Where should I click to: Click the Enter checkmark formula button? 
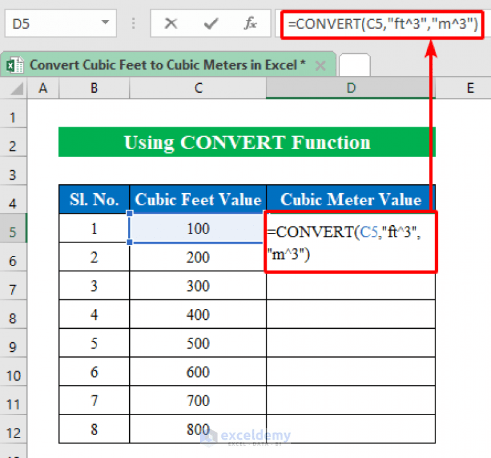(x=211, y=24)
